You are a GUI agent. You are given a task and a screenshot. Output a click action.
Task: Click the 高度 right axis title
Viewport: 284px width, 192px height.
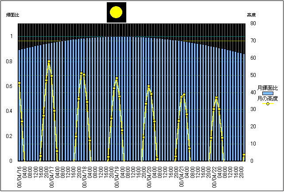click(251, 15)
